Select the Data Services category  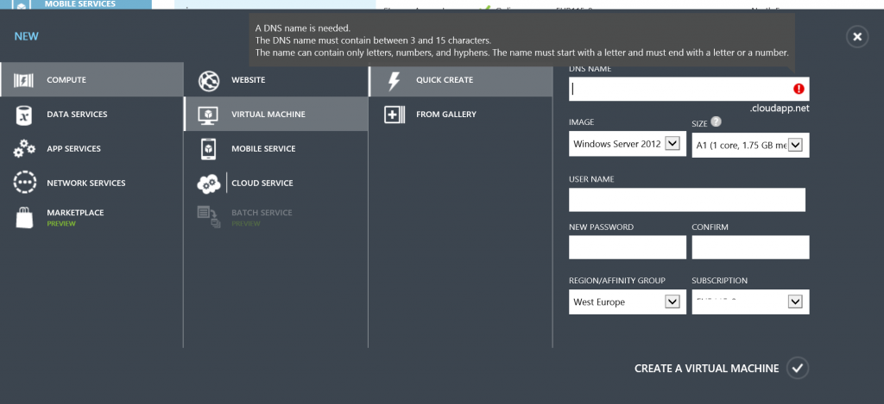[x=92, y=115]
